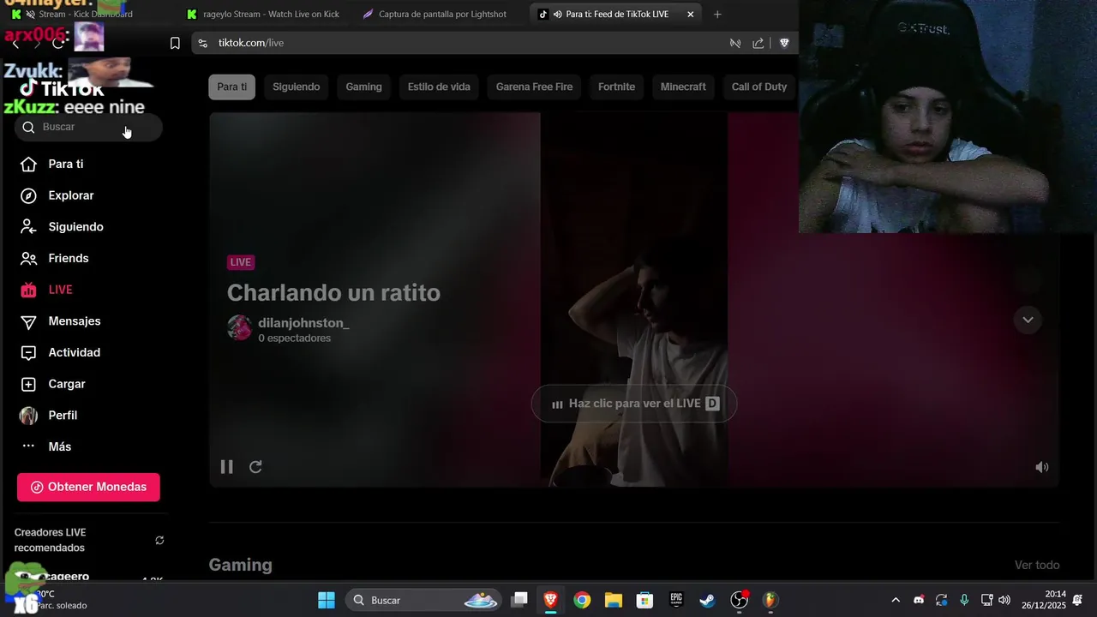Click the Charlando un ratito title
The height and width of the screenshot is (617, 1097).
333,292
